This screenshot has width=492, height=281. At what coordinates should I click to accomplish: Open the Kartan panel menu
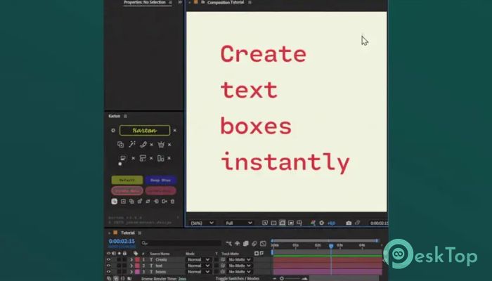(125, 116)
